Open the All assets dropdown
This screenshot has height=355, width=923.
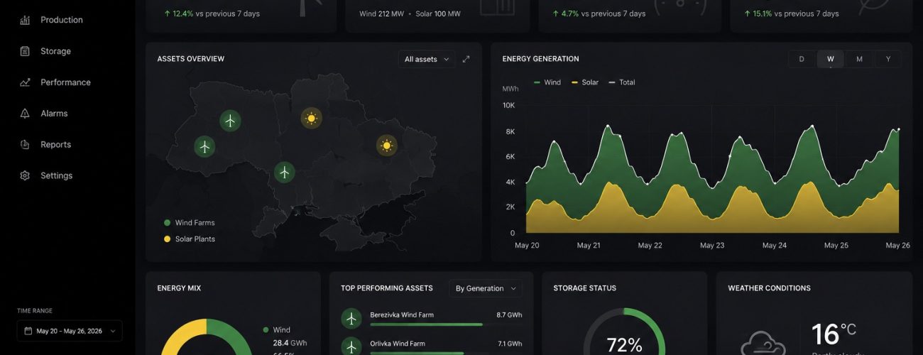click(427, 59)
